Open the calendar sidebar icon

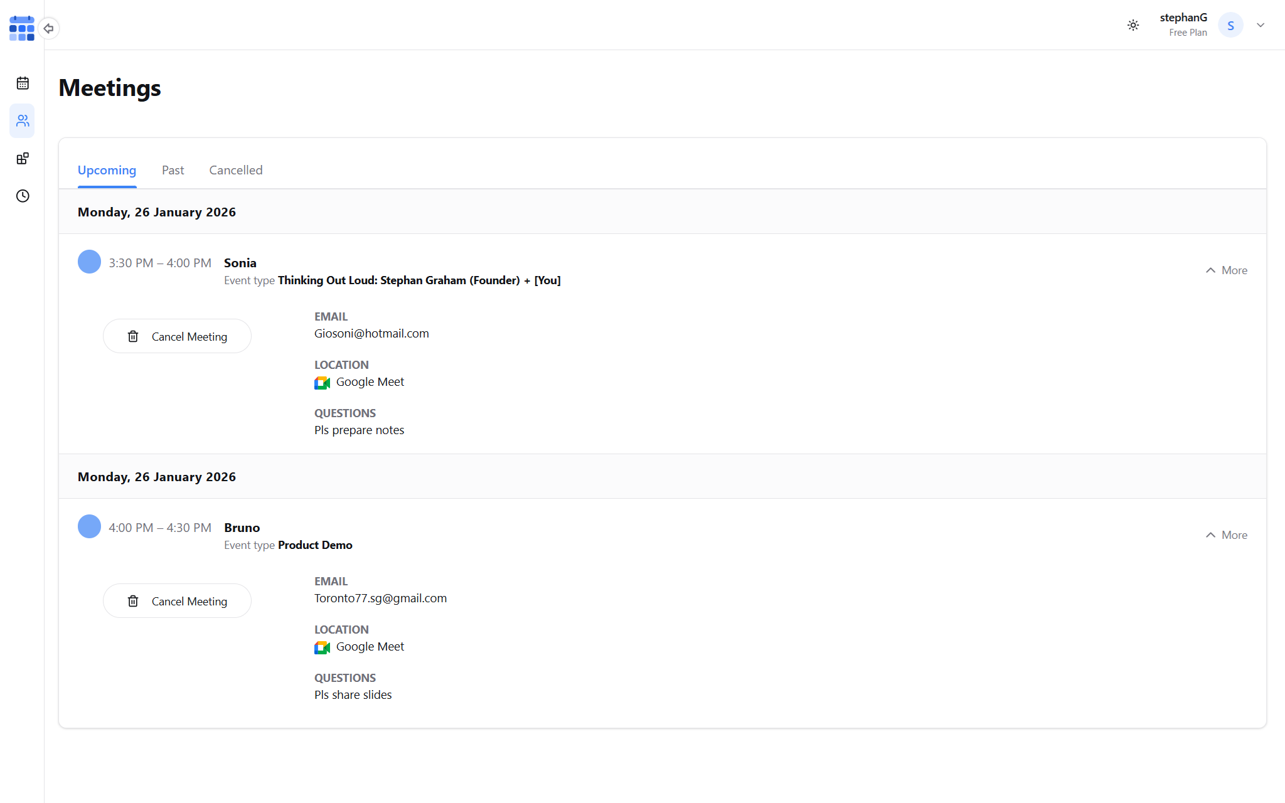coord(23,83)
